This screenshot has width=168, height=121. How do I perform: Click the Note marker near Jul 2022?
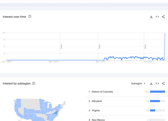tap(145, 46)
